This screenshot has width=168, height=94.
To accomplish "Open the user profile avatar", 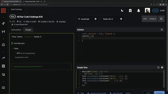I will (x=148, y=10).
